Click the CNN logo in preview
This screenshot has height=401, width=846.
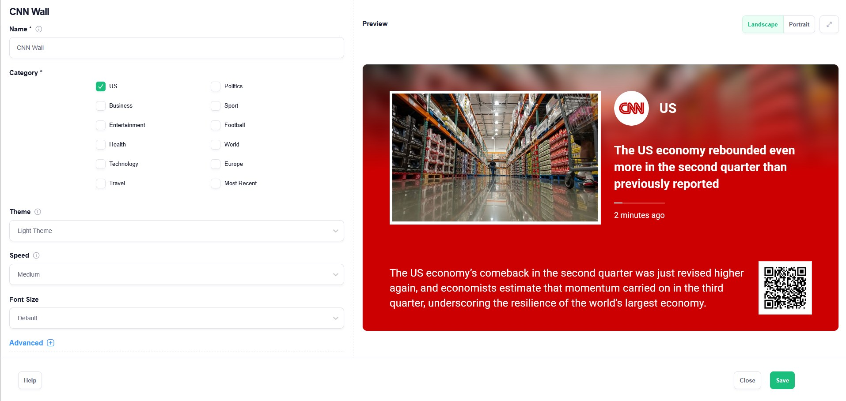pos(631,109)
